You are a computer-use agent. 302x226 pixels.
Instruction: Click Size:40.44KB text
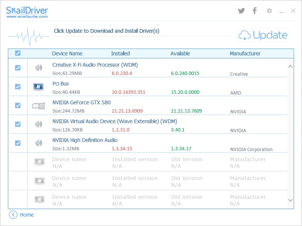66,92
